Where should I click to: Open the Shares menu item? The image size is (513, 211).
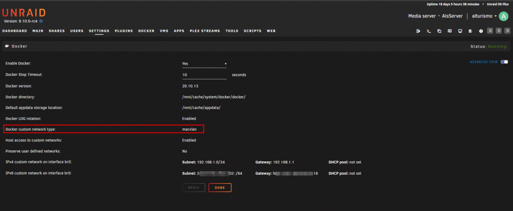coord(57,31)
